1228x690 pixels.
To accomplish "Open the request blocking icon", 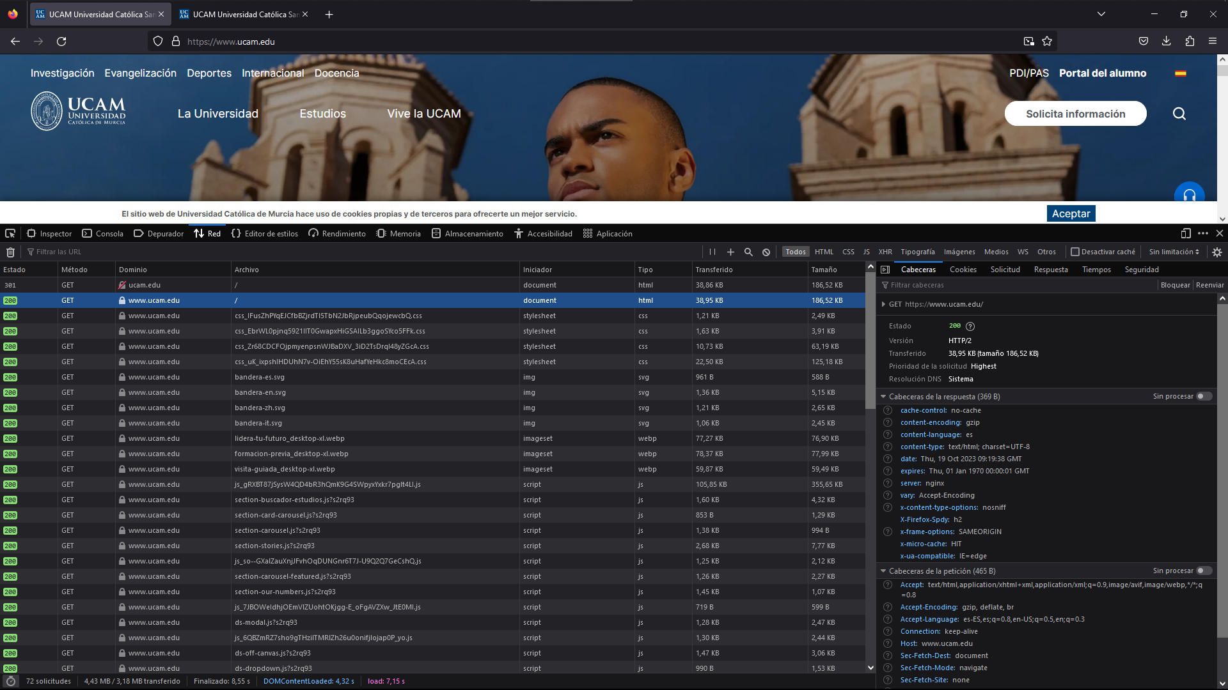I will pos(766,252).
